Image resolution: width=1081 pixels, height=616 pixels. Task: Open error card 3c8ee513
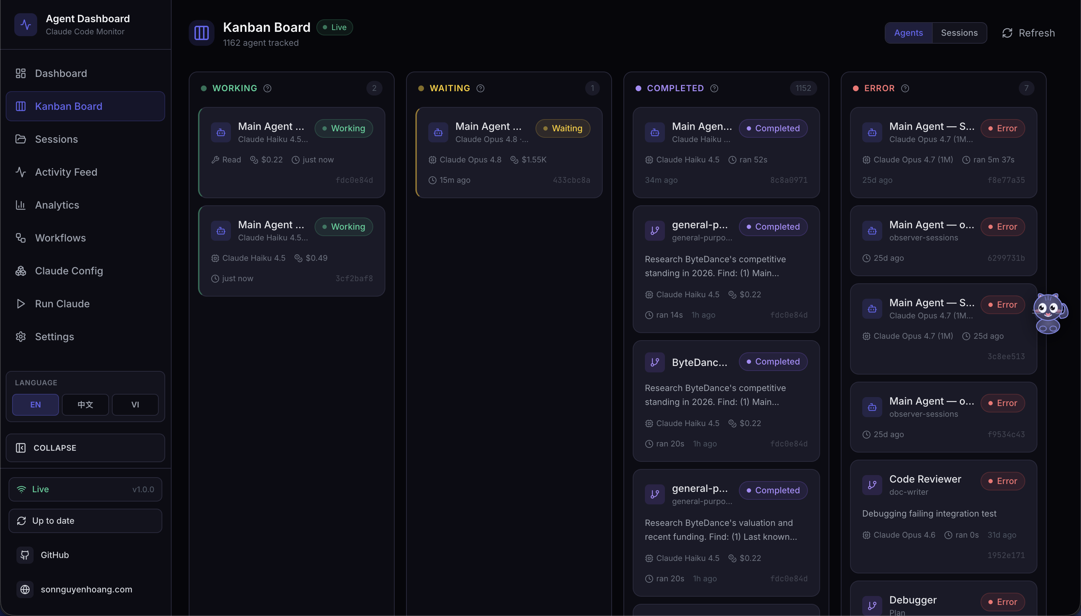[x=944, y=329]
